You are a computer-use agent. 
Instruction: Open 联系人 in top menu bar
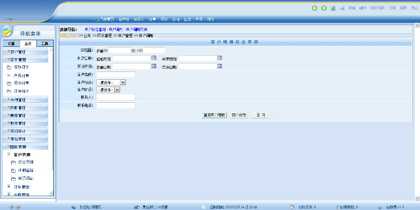(x=139, y=19)
